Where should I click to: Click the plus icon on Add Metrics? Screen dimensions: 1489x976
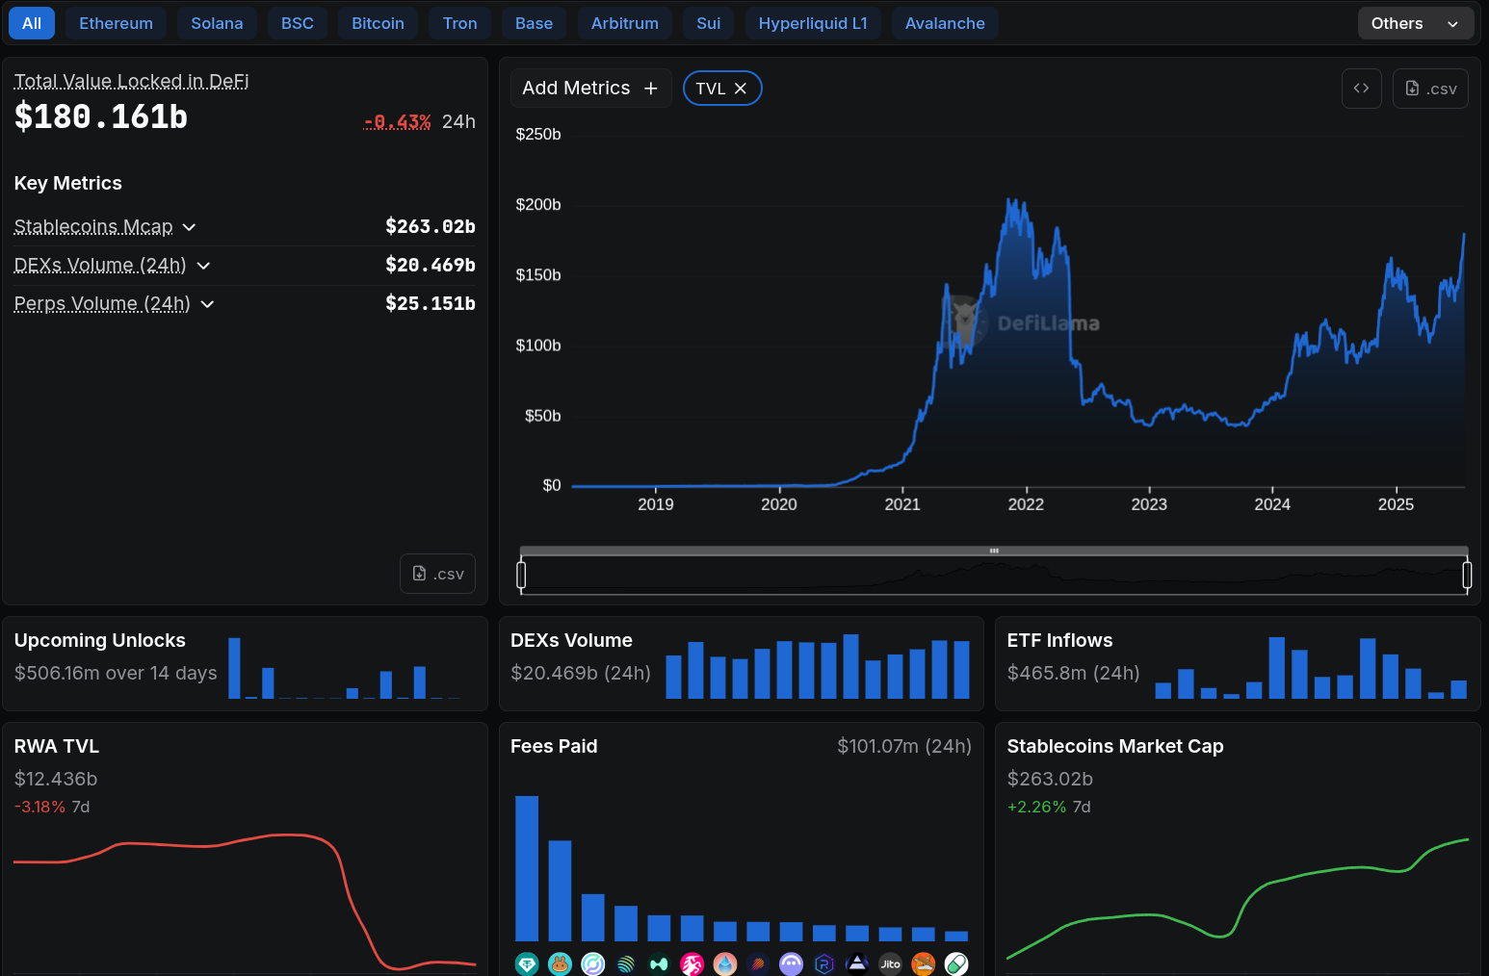pos(651,89)
